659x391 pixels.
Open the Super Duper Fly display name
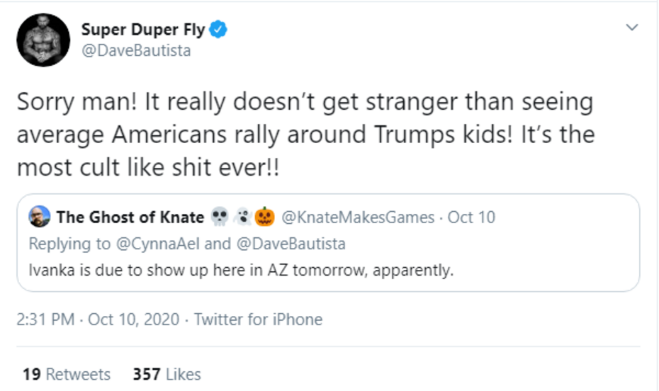(143, 30)
